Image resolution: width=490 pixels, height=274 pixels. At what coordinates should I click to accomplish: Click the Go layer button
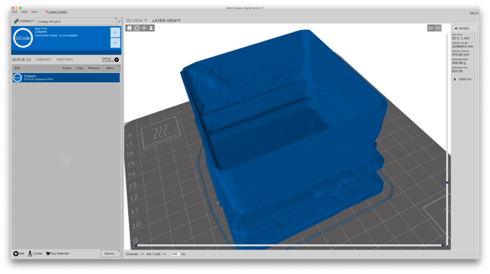pyautogui.click(x=183, y=254)
